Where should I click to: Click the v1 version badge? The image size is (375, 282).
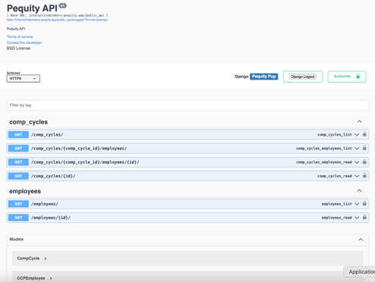click(62, 5)
